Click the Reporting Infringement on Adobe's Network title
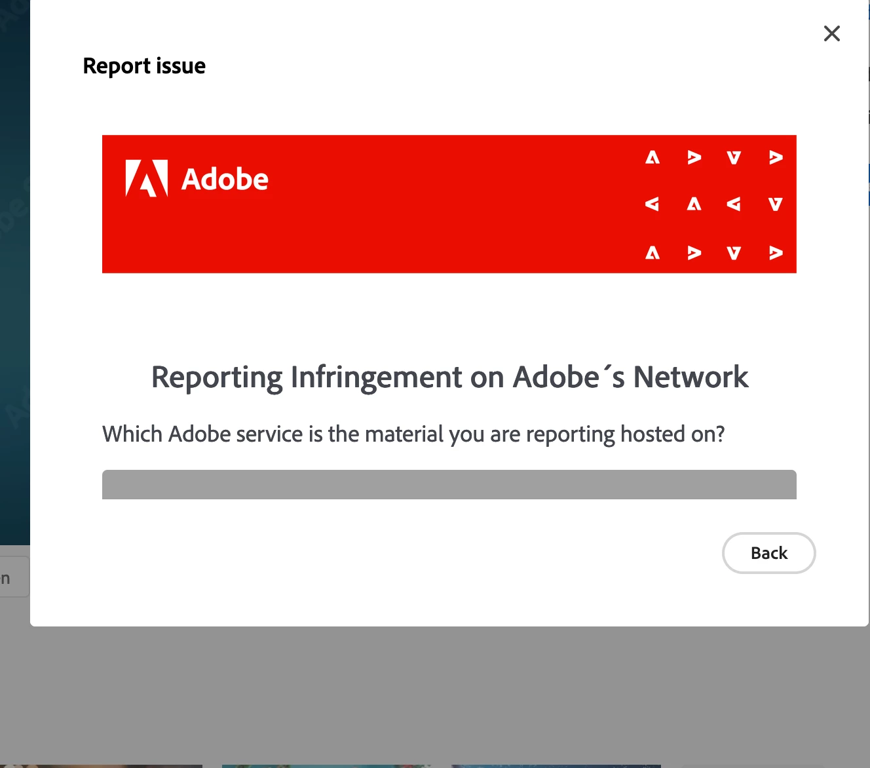The height and width of the screenshot is (768, 870). pos(449,377)
